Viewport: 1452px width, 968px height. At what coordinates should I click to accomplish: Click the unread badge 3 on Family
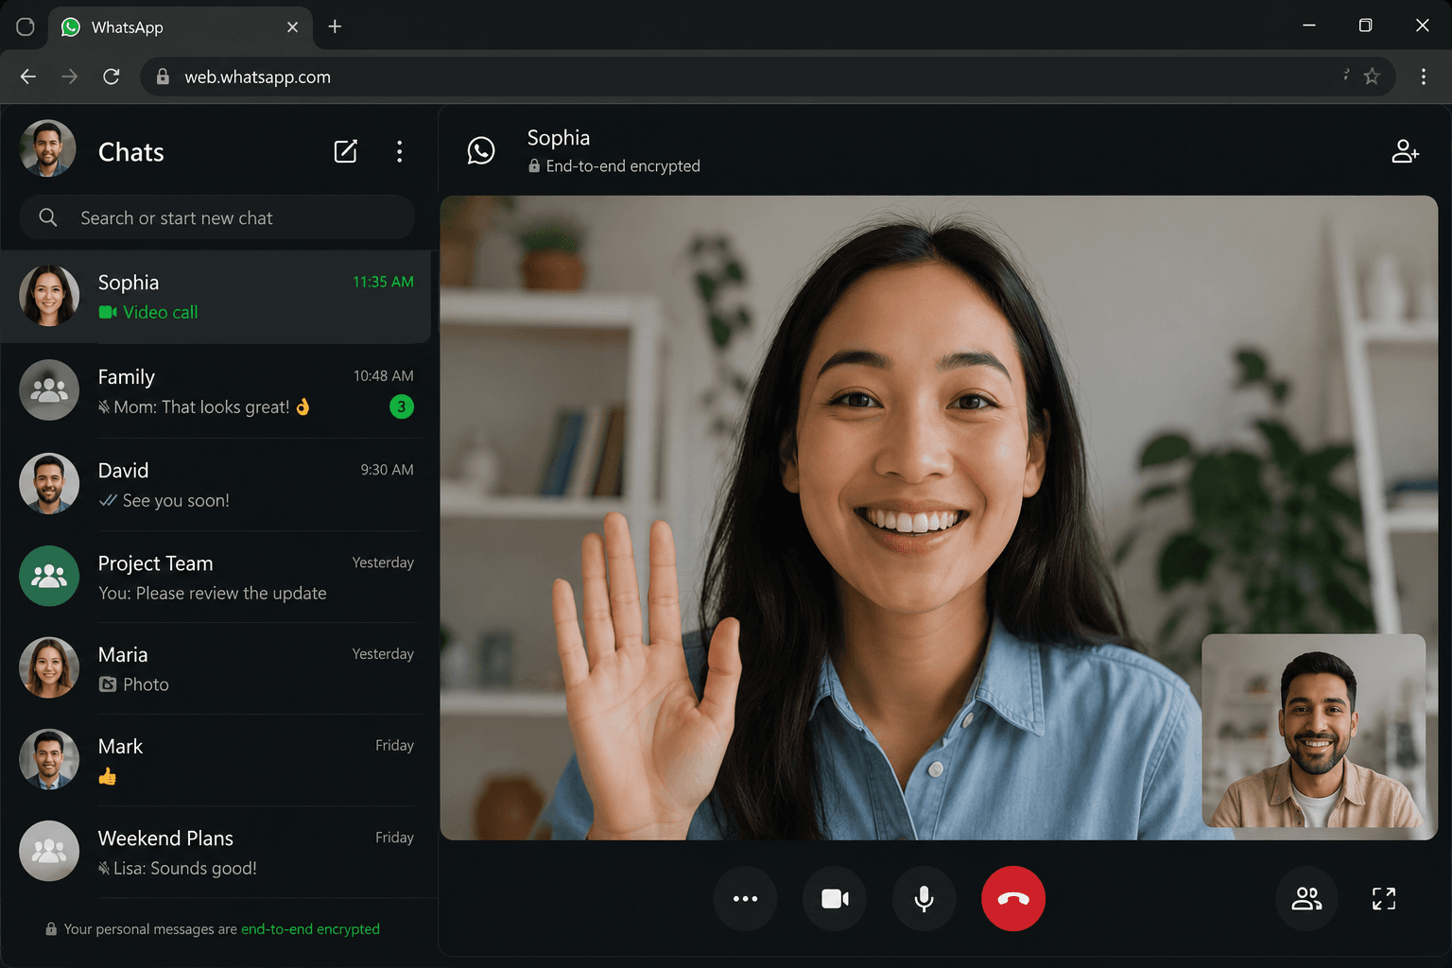402,406
